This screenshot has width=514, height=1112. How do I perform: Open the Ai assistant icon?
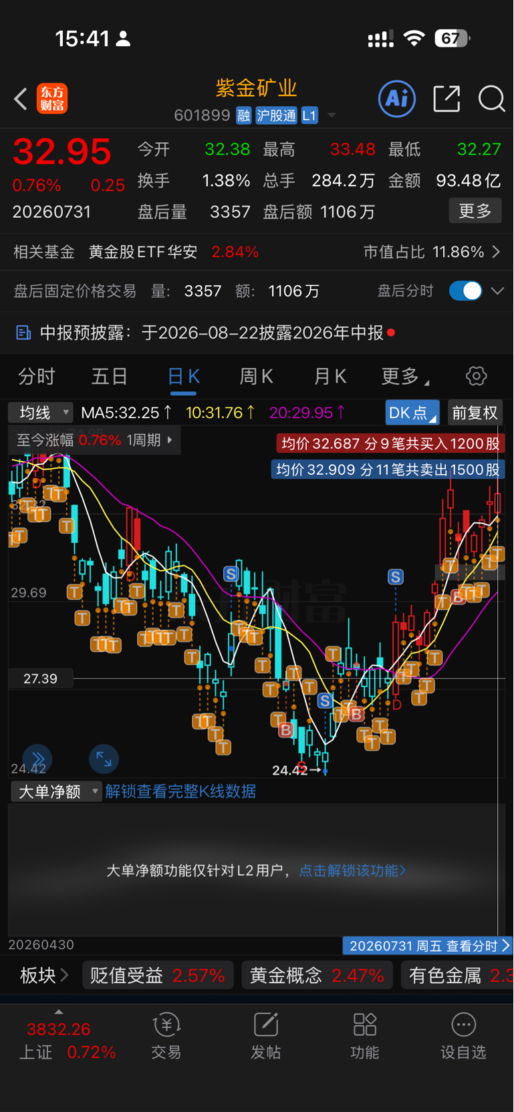tap(397, 99)
